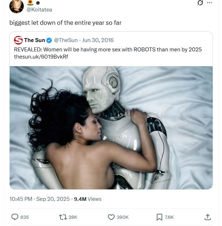Click the @Koitatea handle

(39, 10)
